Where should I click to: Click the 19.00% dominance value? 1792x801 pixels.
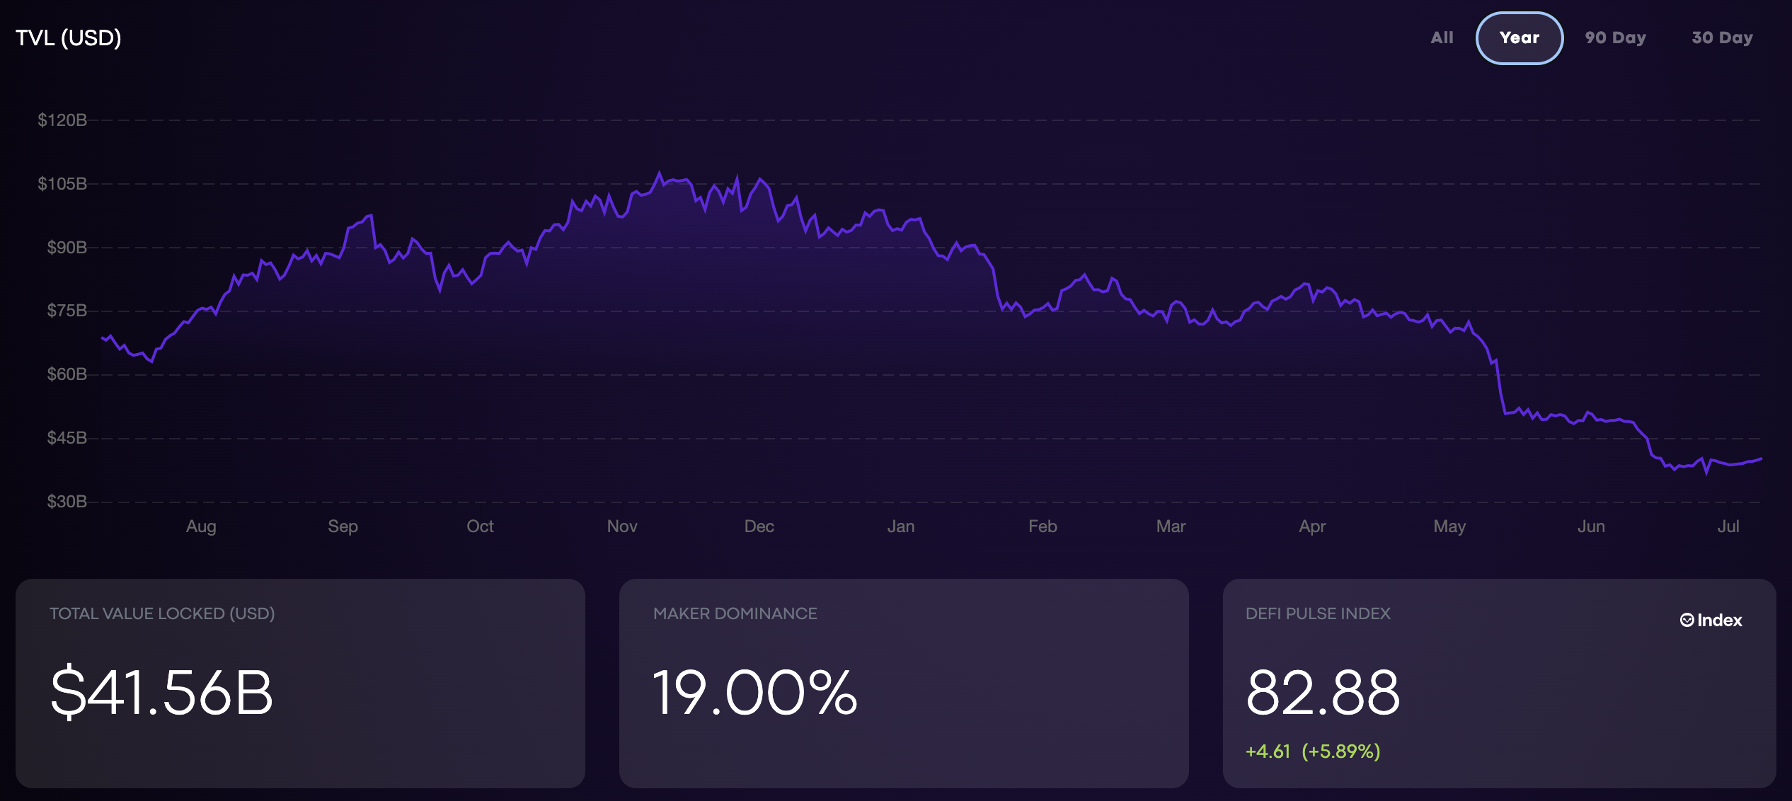coord(754,692)
